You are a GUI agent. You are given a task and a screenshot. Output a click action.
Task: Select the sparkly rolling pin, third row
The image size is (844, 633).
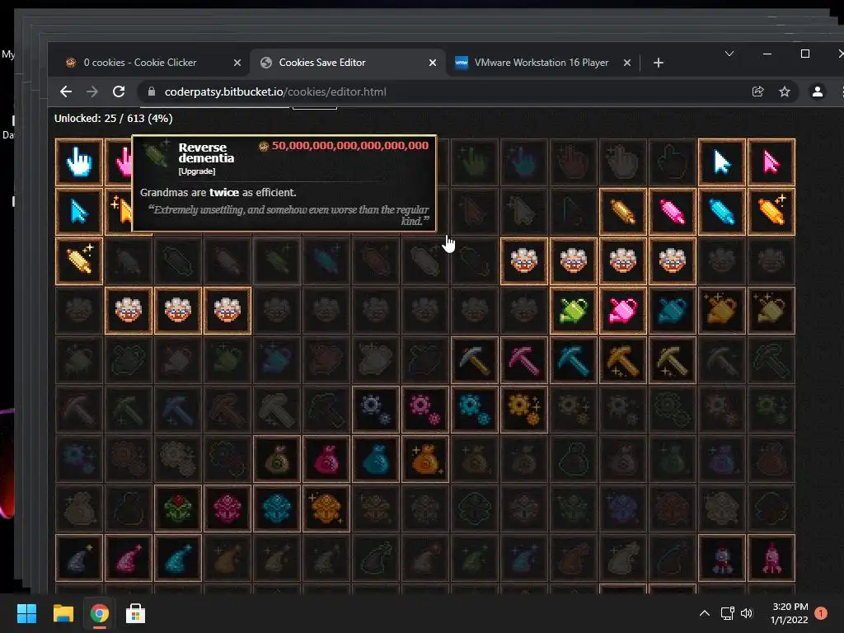(79, 261)
